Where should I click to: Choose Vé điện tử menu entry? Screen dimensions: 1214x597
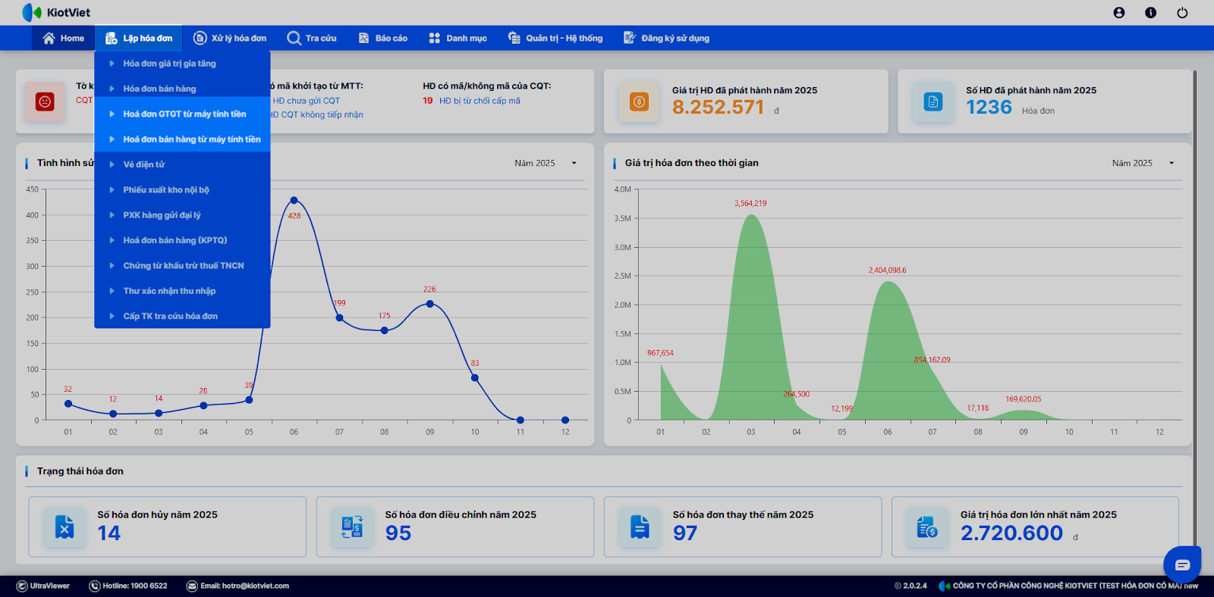click(143, 164)
